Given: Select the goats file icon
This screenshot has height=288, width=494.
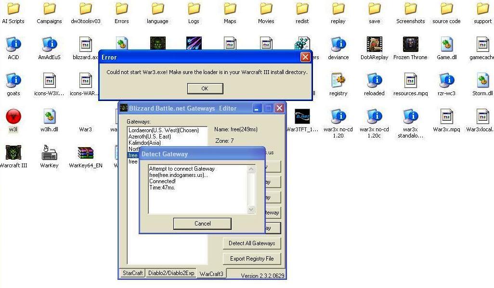Looking at the screenshot, I should coord(13,80).
